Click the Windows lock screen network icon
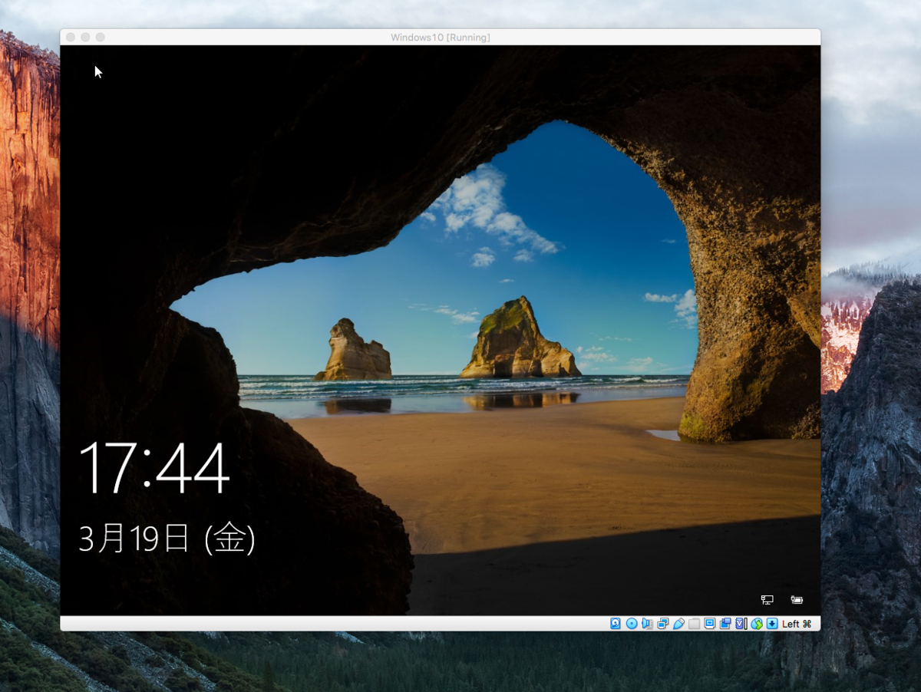Viewport: 921px width, 692px height. (765, 600)
